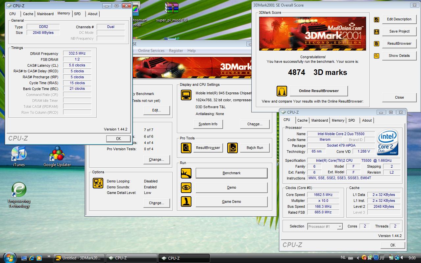The height and width of the screenshot is (263, 421).
Task: Click the Batch Run icon
Action: tap(233, 148)
